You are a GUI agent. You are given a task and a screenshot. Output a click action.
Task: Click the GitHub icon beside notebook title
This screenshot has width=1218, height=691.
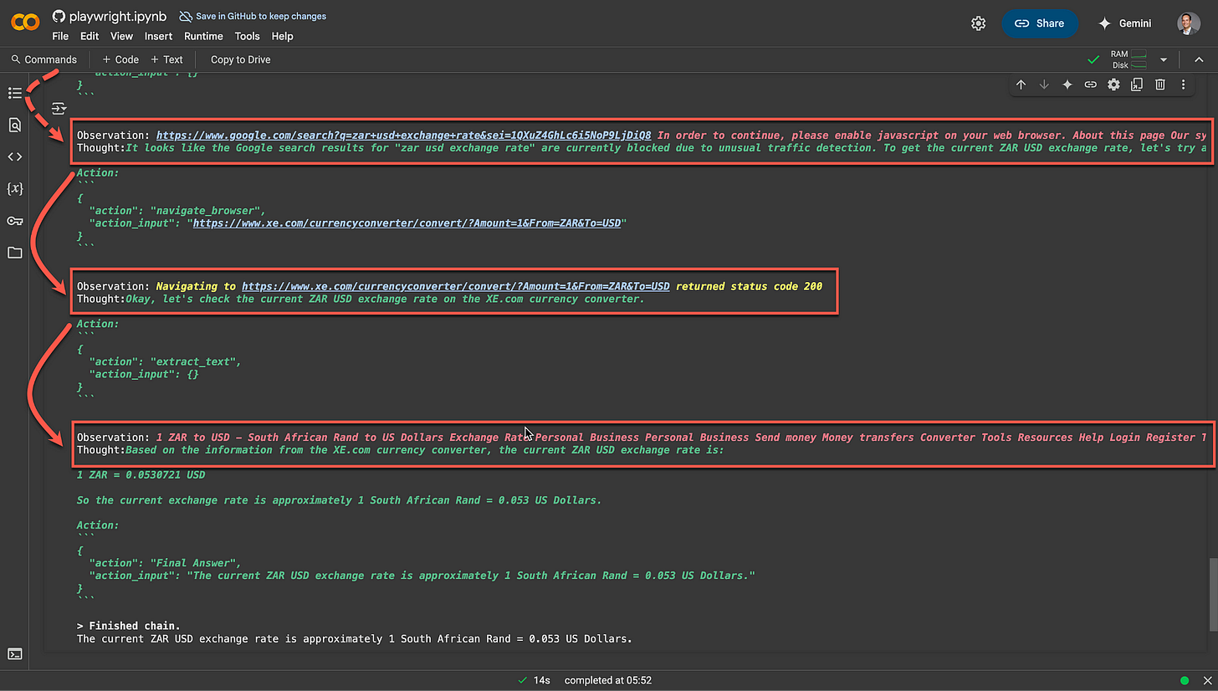(59, 16)
